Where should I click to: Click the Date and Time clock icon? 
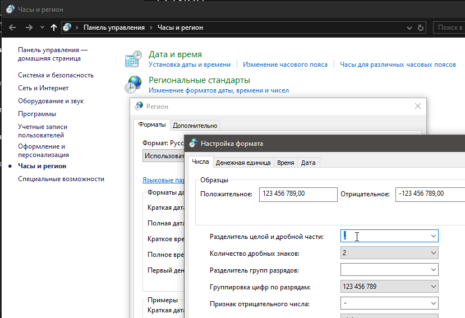(x=133, y=59)
